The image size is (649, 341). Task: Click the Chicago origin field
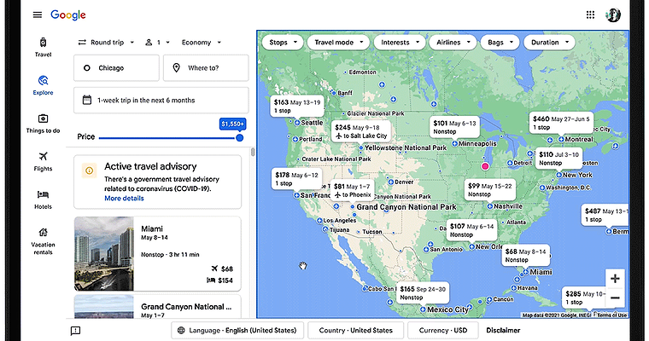point(116,68)
